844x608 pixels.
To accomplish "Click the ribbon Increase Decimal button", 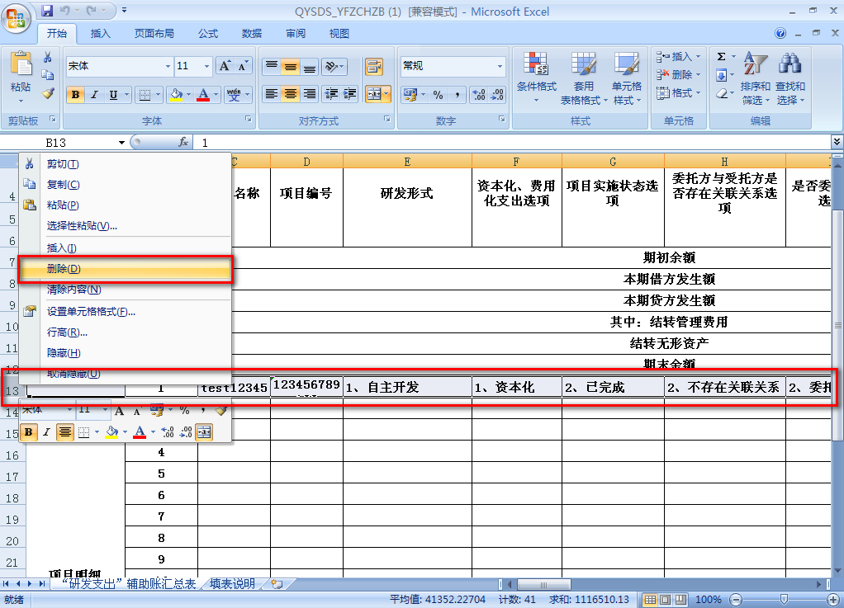I will coord(478,95).
